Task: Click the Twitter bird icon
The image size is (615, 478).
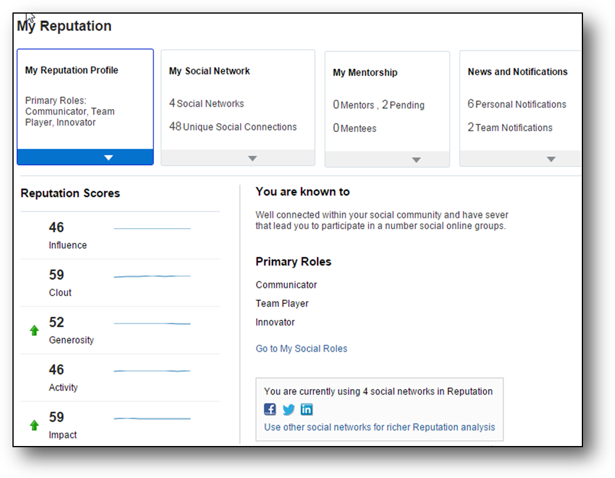Action: click(289, 409)
